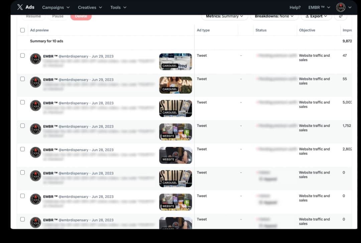Open the Metrics: Summary dropdown
The image size is (361, 243).
[x=225, y=16]
